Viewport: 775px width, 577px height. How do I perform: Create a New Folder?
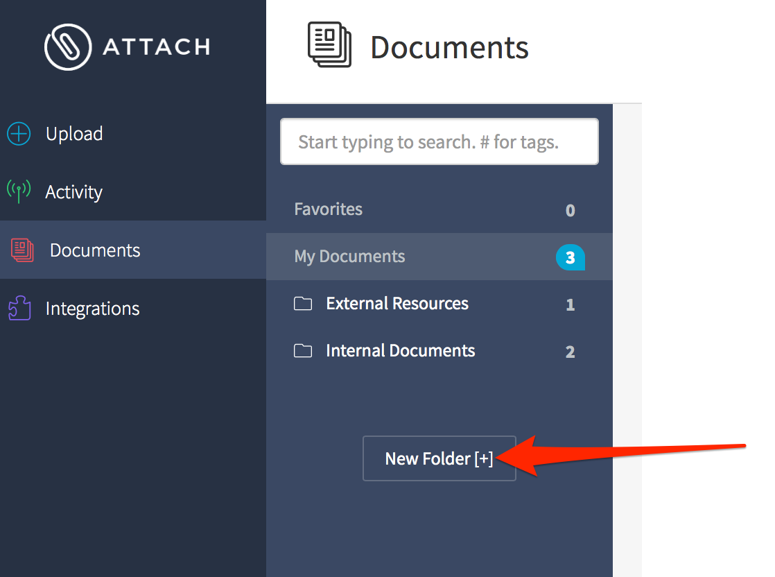(x=439, y=458)
